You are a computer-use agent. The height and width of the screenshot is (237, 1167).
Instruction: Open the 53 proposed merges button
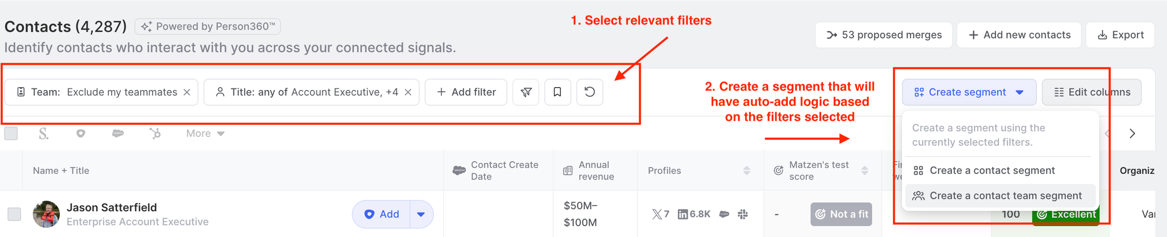click(884, 35)
